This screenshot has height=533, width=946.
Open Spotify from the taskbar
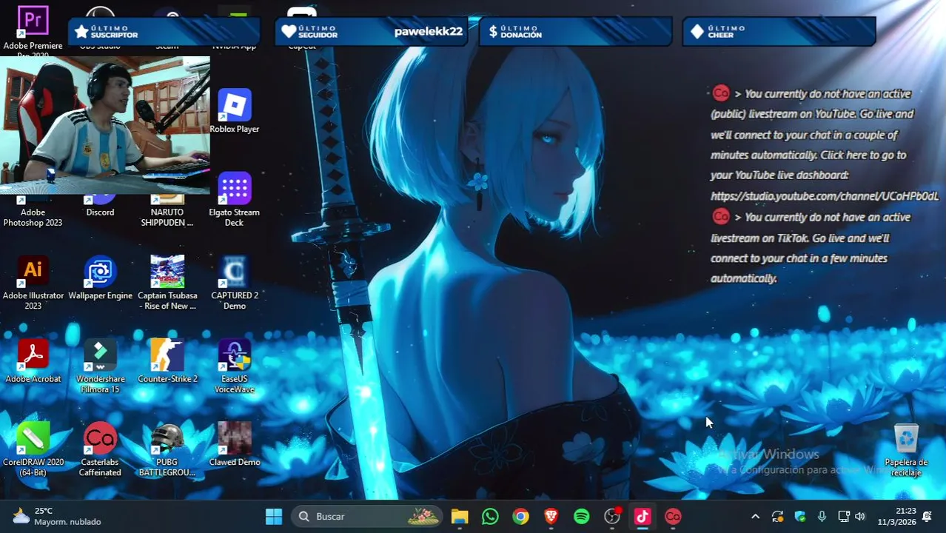tap(582, 516)
